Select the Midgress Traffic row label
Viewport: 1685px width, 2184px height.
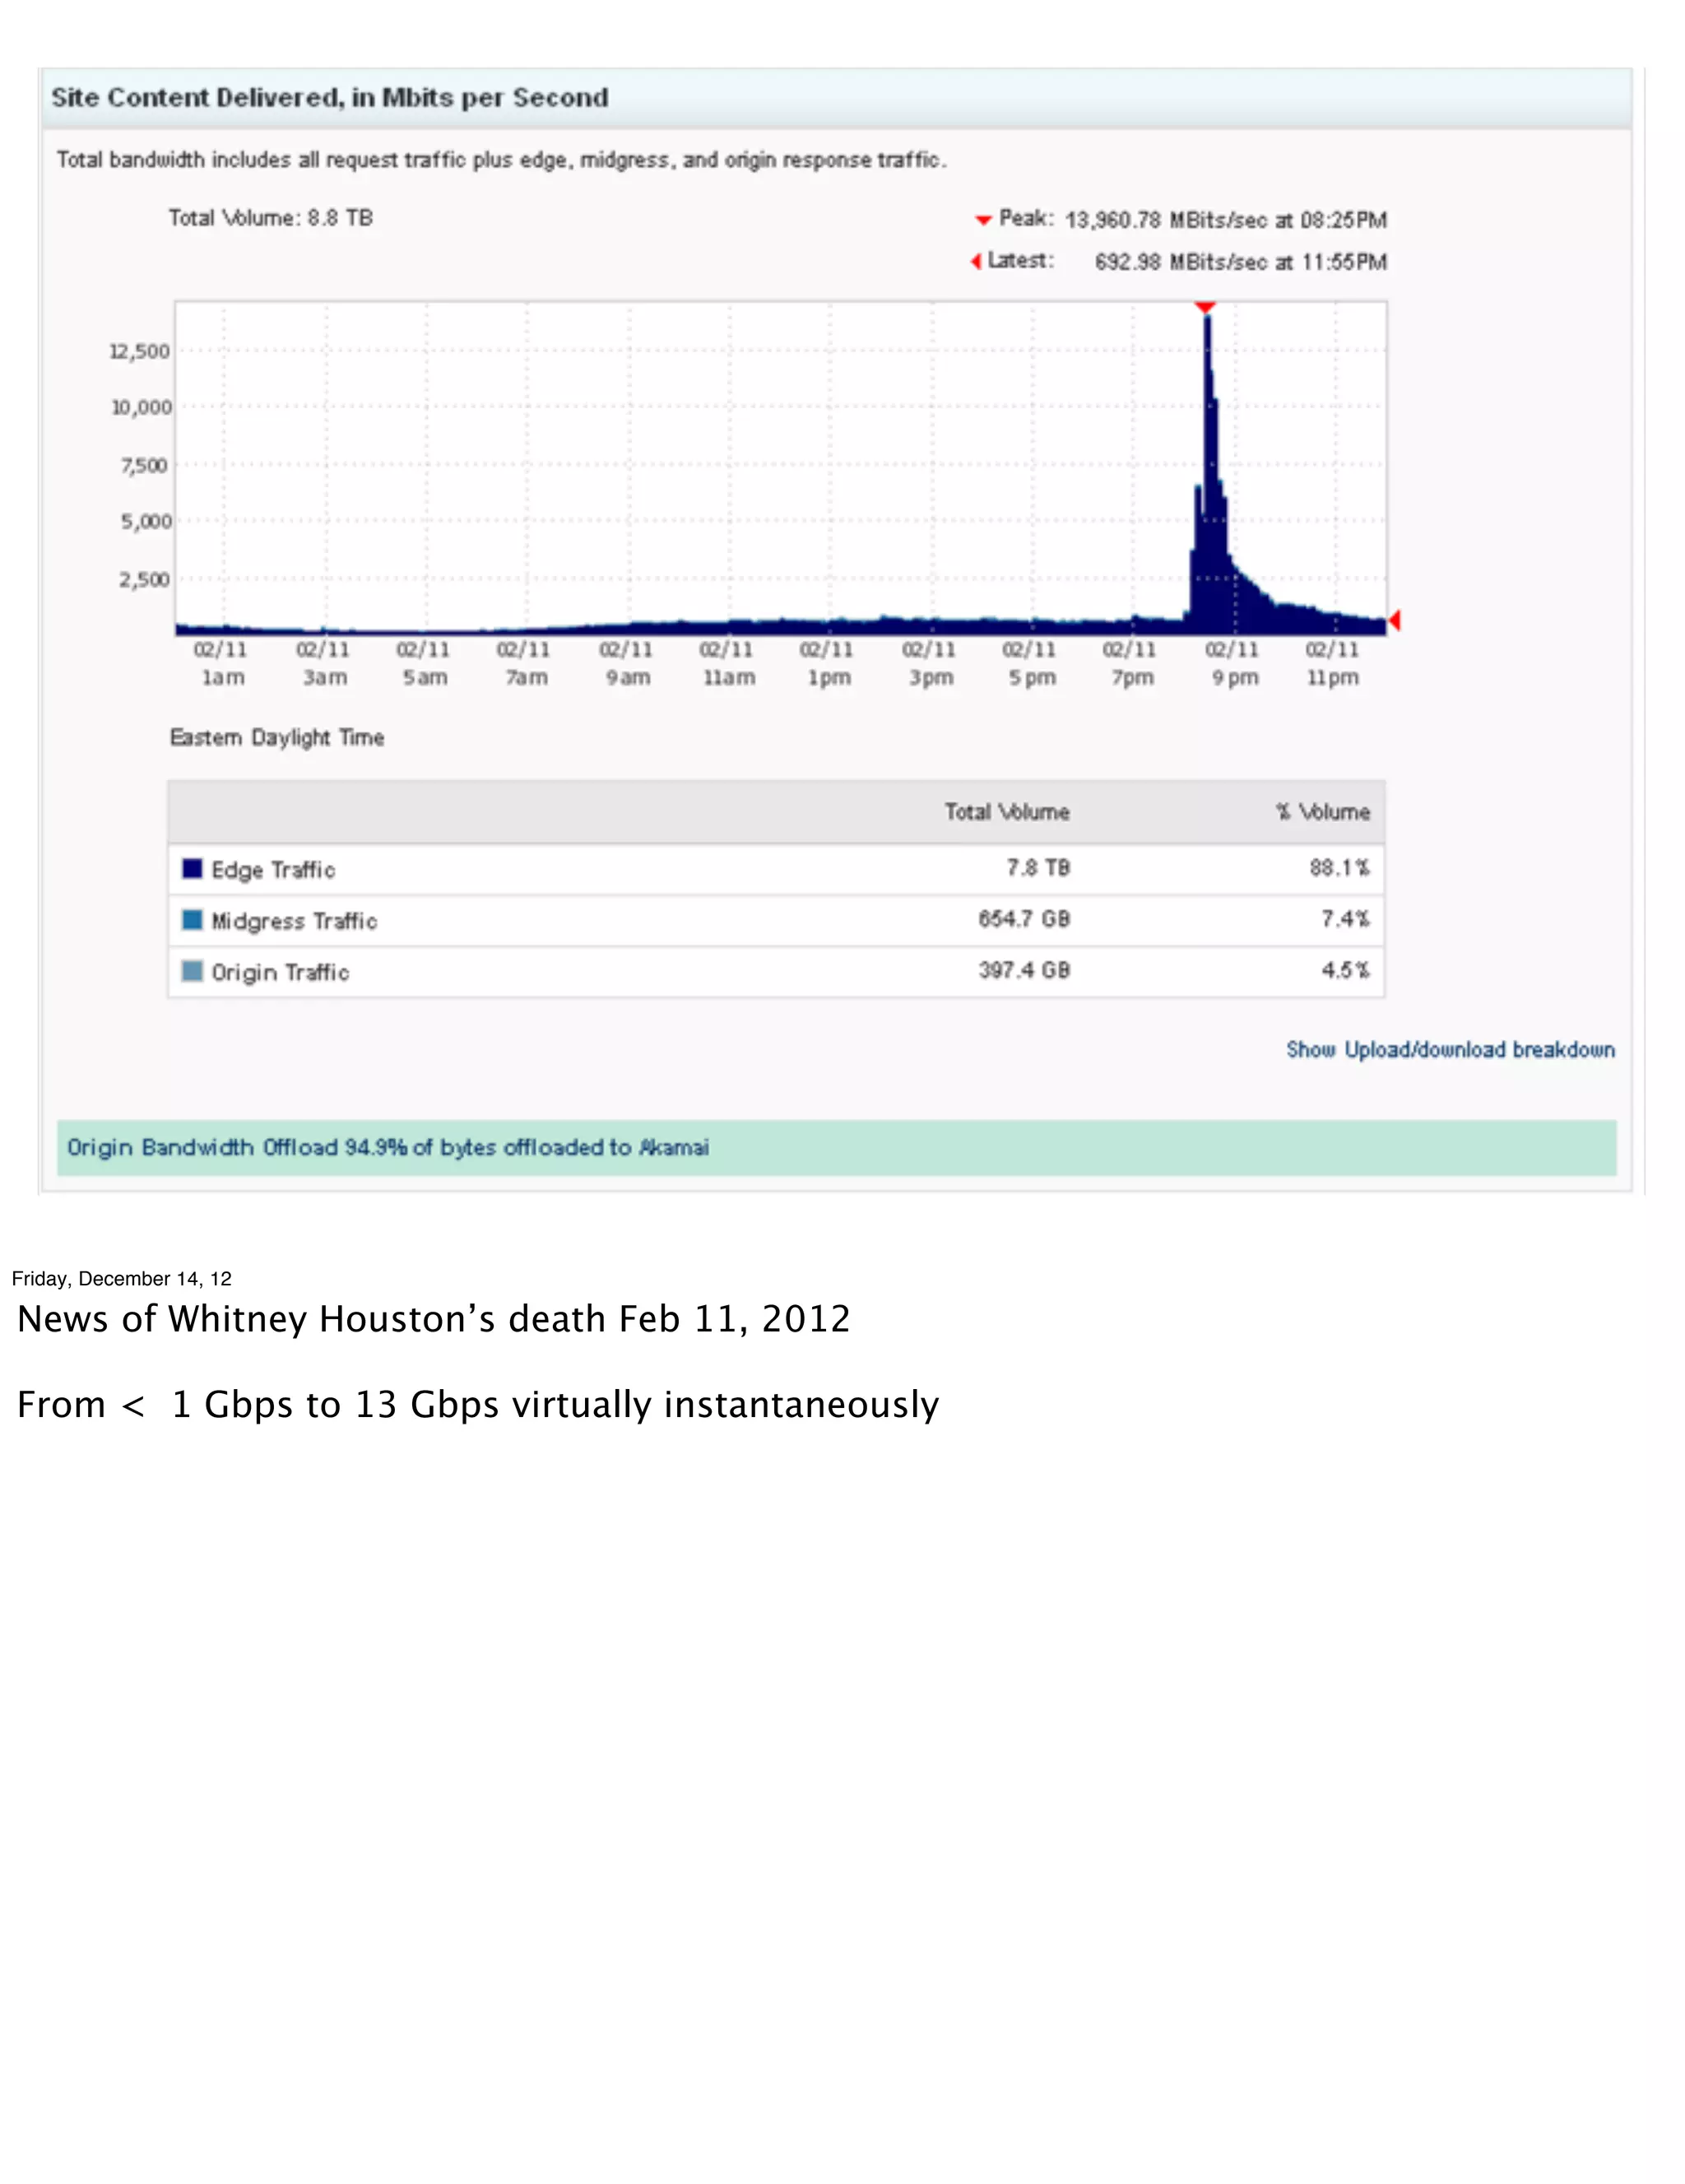coord(294,921)
